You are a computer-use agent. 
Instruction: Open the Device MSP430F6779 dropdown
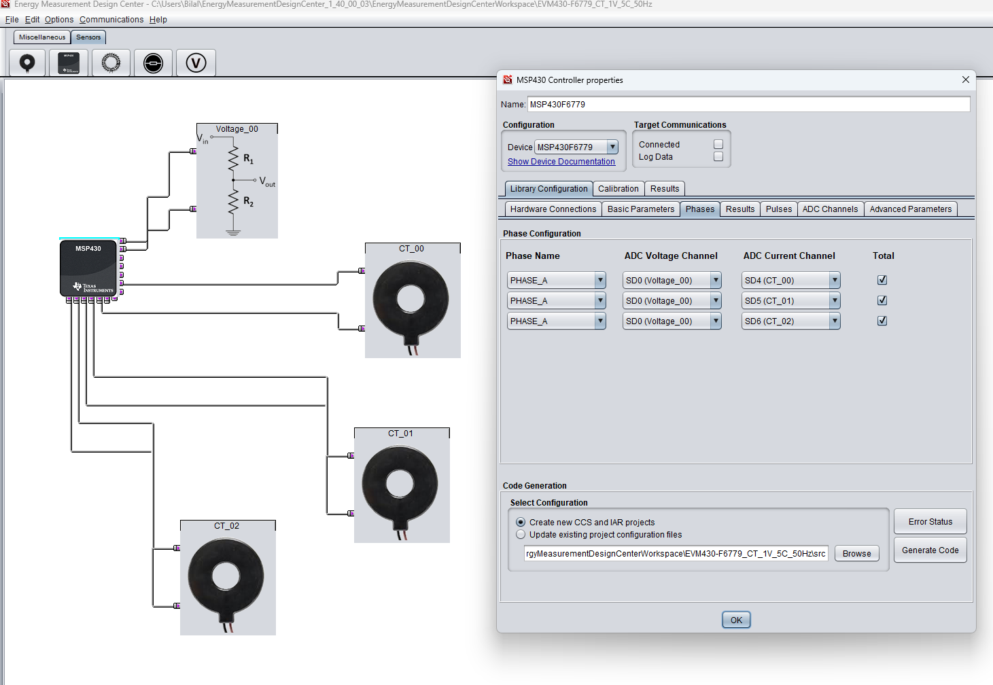tap(576, 147)
